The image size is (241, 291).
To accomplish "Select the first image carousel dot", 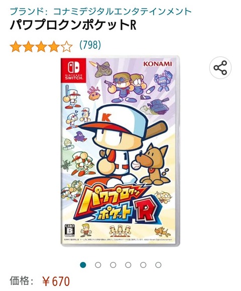I will pos(83,265).
